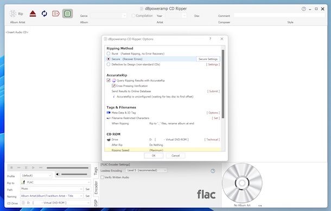Expand the Path Music dropdown
The width and height of the screenshot is (331, 211).
point(81,189)
